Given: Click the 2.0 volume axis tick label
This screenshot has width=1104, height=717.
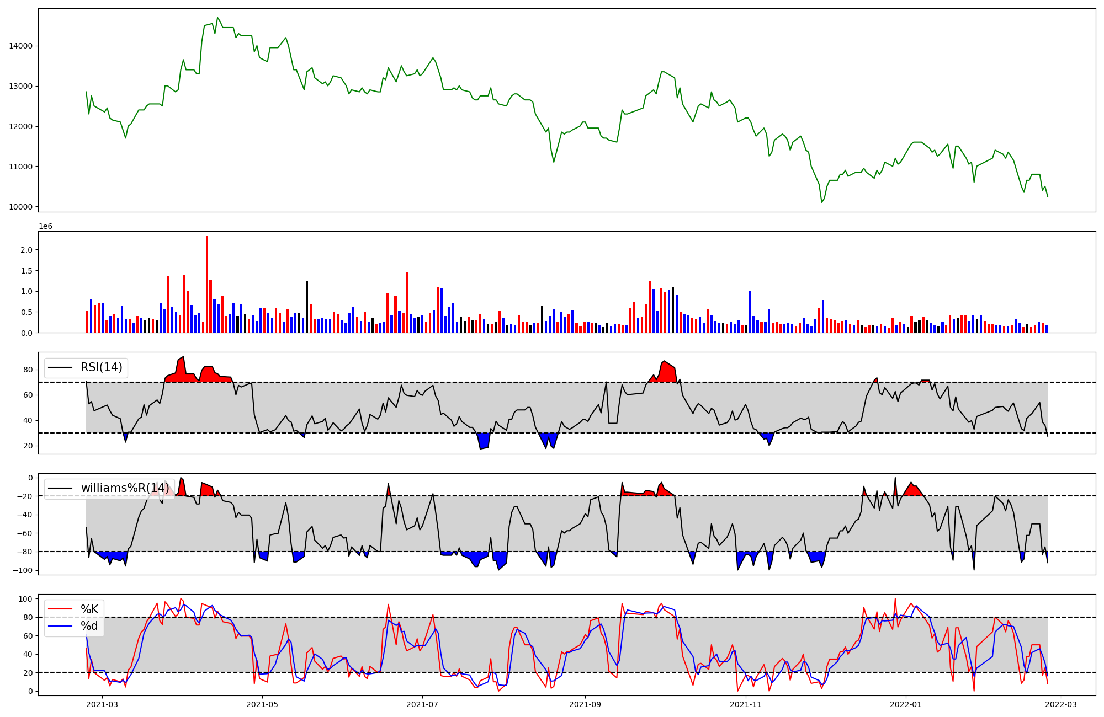Looking at the screenshot, I should 26,250.
